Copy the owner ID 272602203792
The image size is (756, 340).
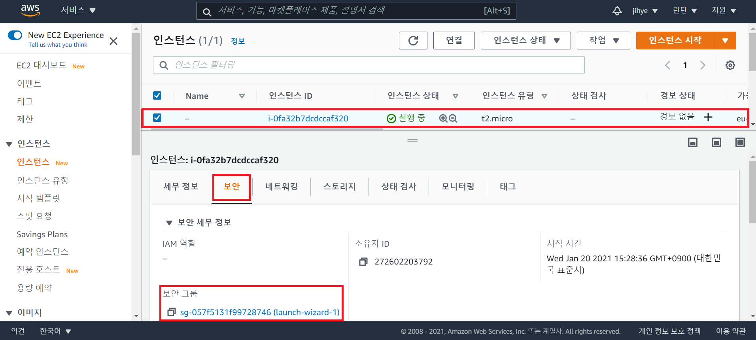point(363,262)
